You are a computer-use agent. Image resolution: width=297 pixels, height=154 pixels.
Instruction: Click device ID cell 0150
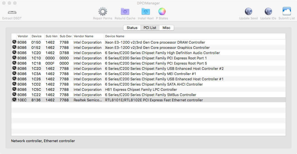pyautogui.click(x=36, y=42)
